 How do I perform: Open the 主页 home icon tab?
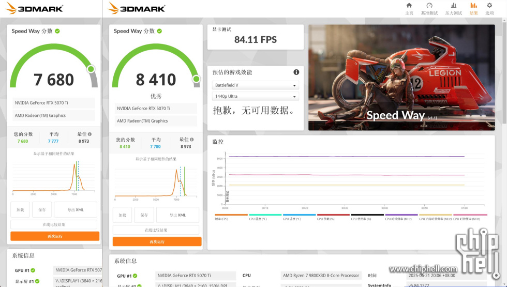(x=409, y=8)
